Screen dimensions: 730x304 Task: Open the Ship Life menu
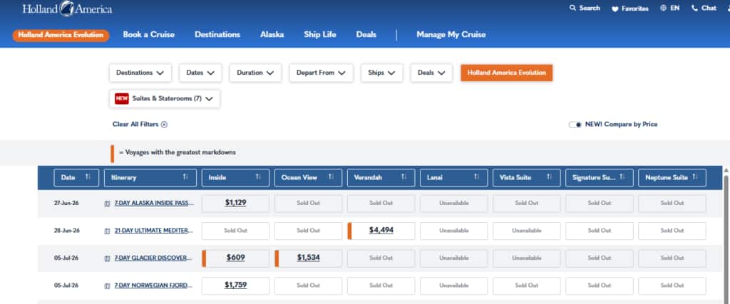pyautogui.click(x=320, y=35)
